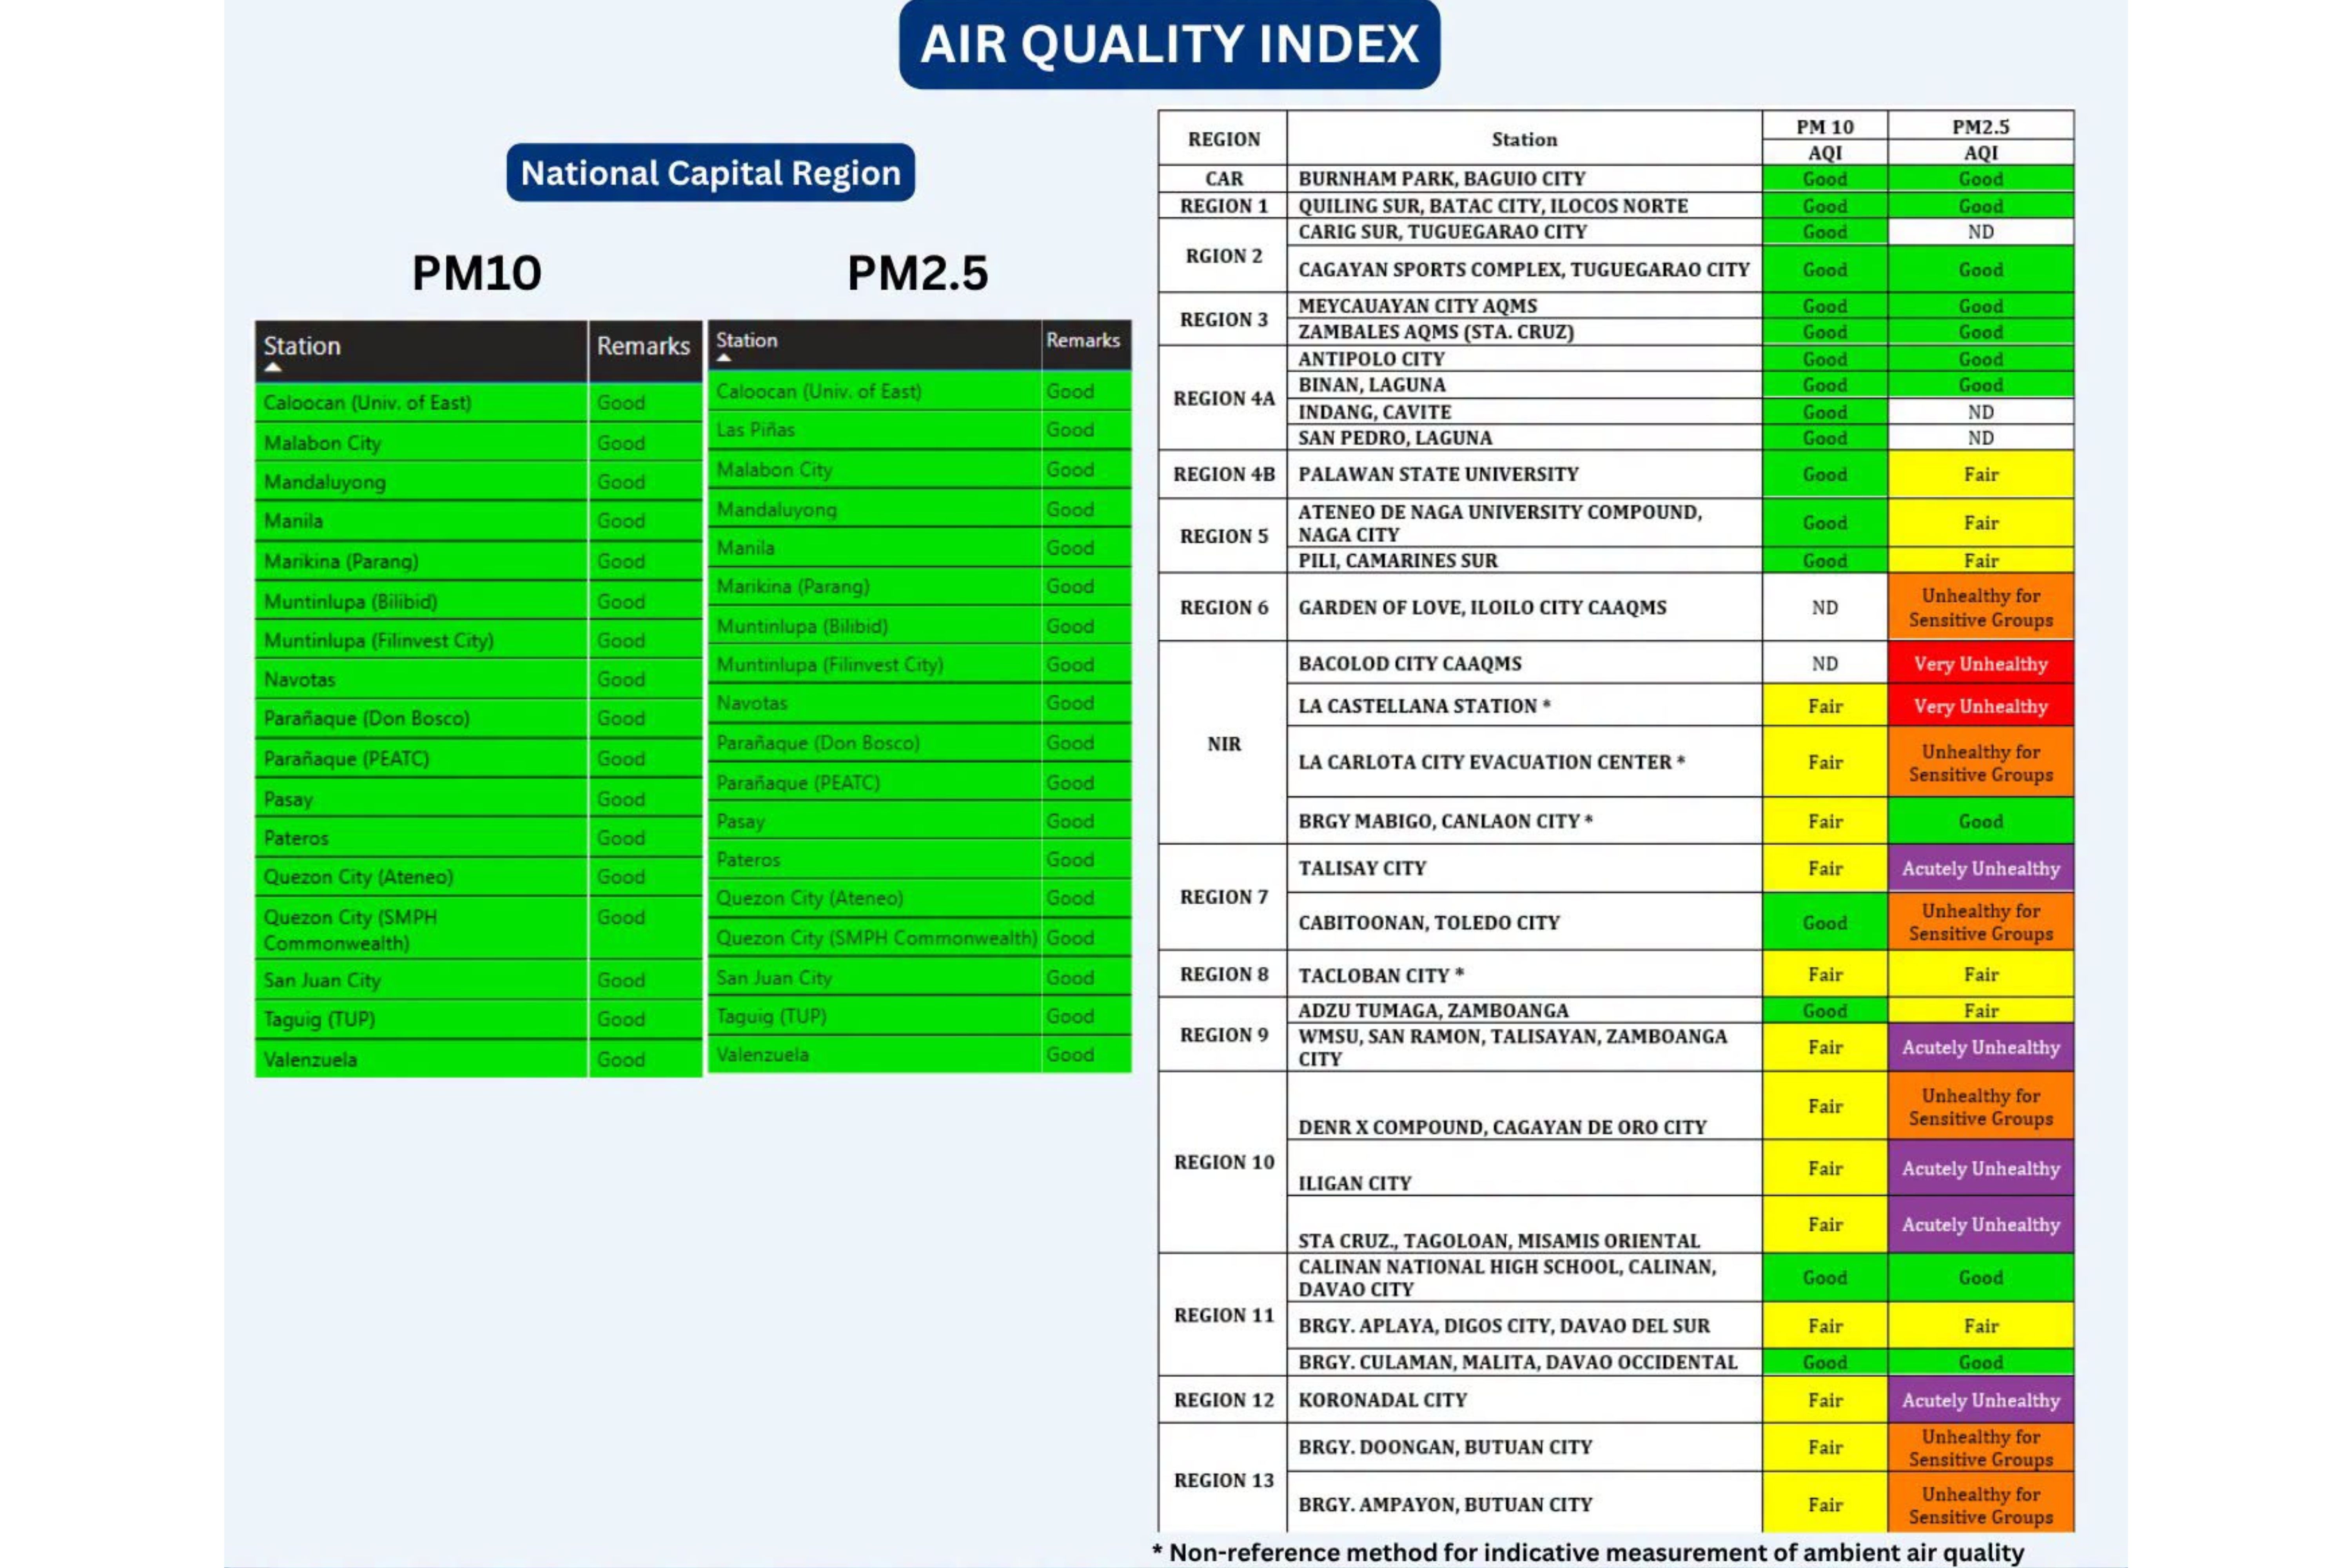This screenshot has width=2352, height=1568.
Task: Select PILI, CAMARINES SUR station
Action: coord(1524,560)
